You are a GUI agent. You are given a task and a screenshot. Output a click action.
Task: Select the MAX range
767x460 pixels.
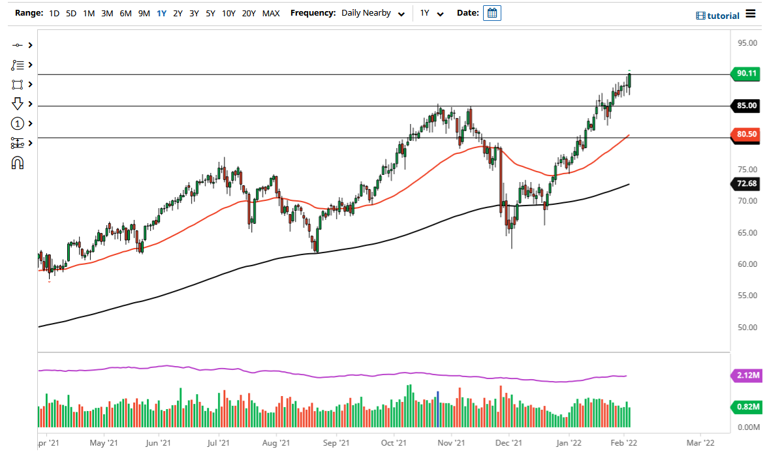point(271,14)
